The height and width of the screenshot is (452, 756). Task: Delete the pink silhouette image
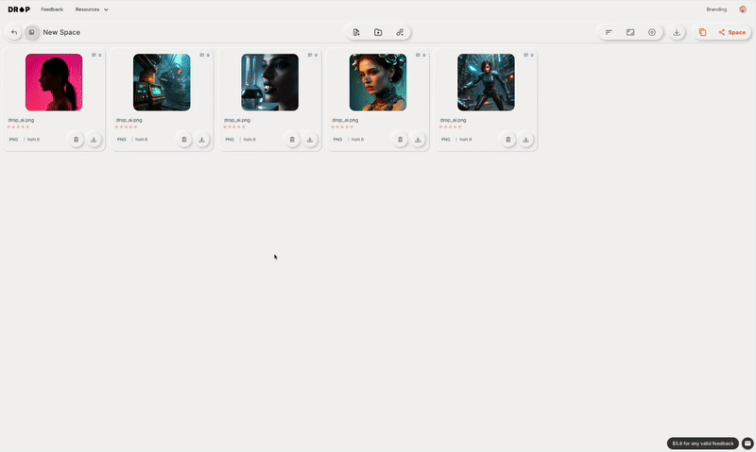pyautogui.click(x=76, y=140)
